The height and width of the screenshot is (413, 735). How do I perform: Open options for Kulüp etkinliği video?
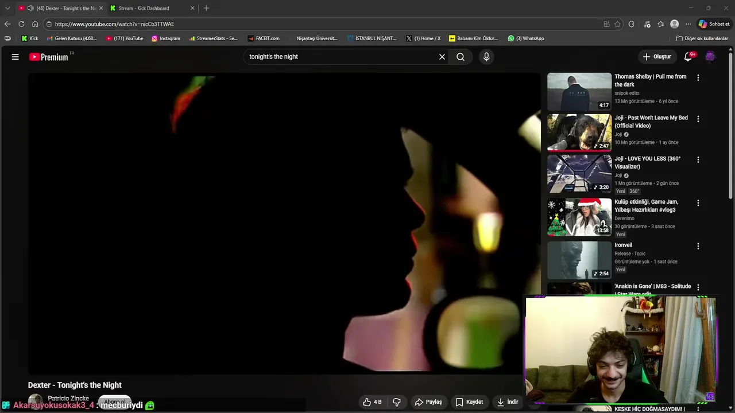click(698, 203)
